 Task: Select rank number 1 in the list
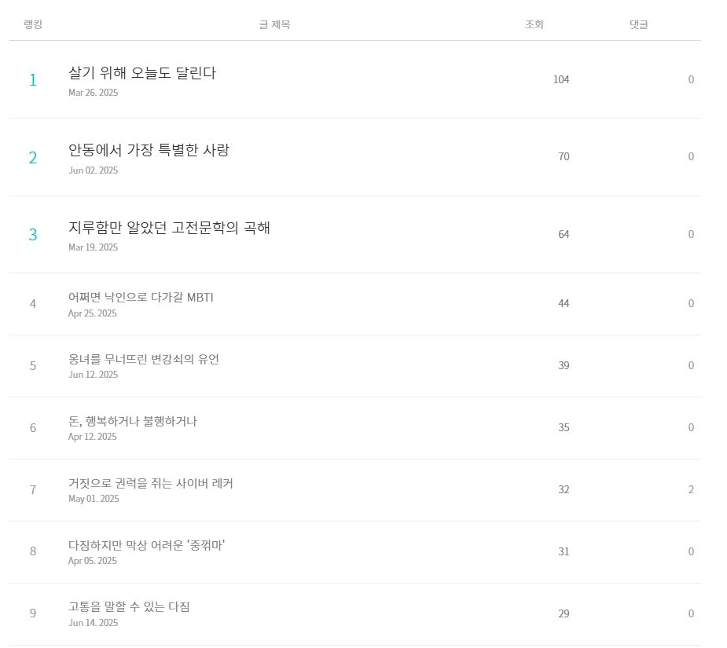pos(33,80)
